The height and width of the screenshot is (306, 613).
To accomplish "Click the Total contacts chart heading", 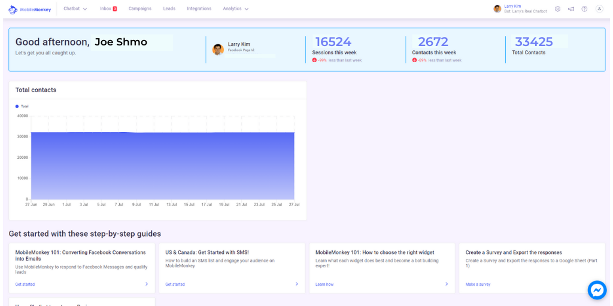I will tap(35, 90).
